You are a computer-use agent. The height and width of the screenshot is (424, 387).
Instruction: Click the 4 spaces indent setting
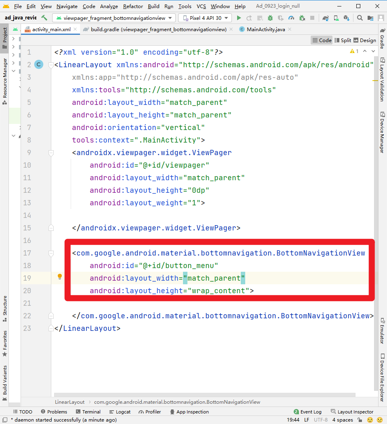tap(343, 420)
